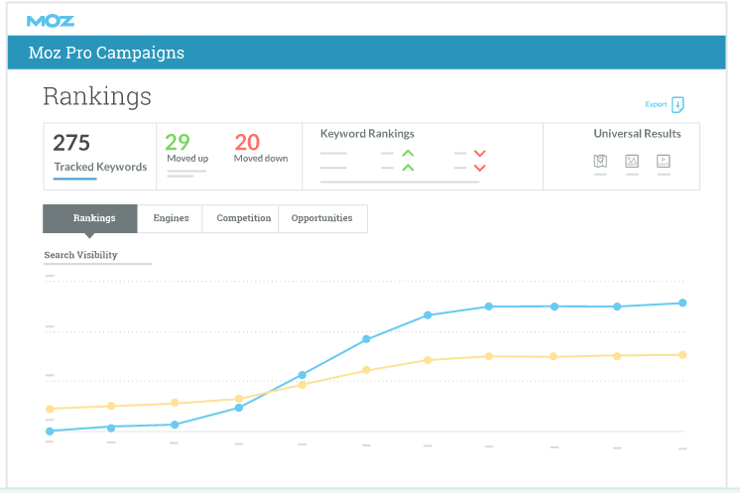Click the image universal results icon

[632, 162]
